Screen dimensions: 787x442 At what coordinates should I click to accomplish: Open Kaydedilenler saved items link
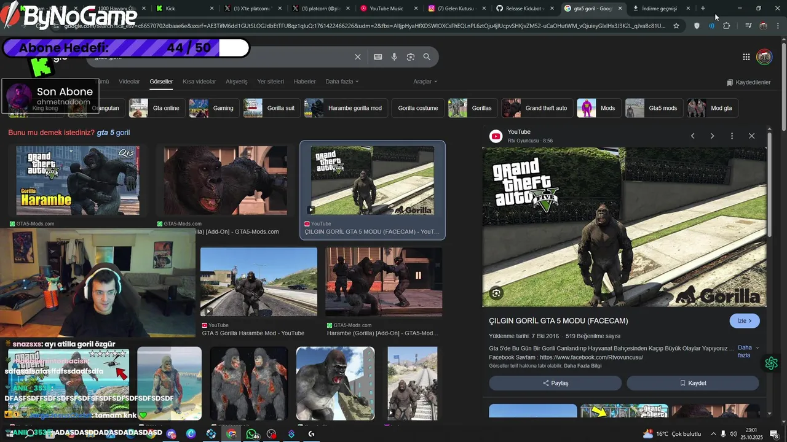point(748,82)
